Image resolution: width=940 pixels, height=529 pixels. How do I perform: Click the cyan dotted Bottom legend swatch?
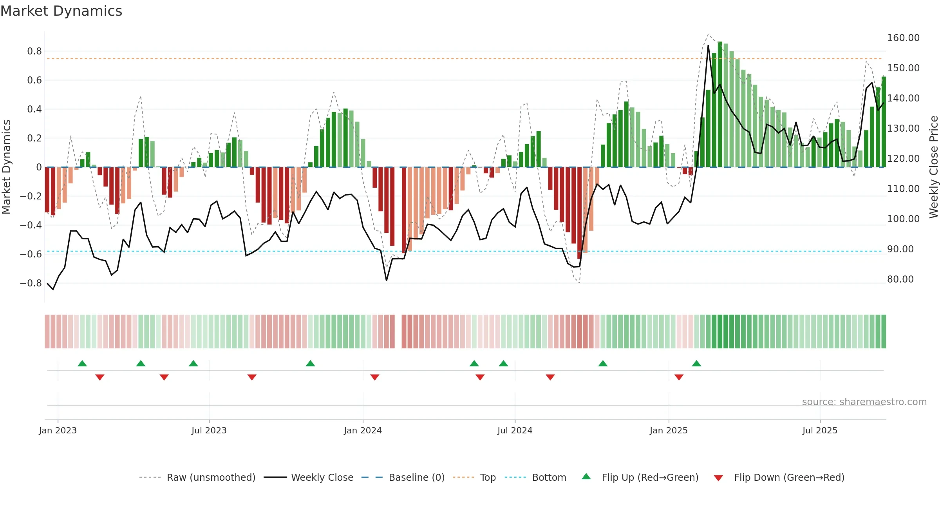tap(515, 477)
